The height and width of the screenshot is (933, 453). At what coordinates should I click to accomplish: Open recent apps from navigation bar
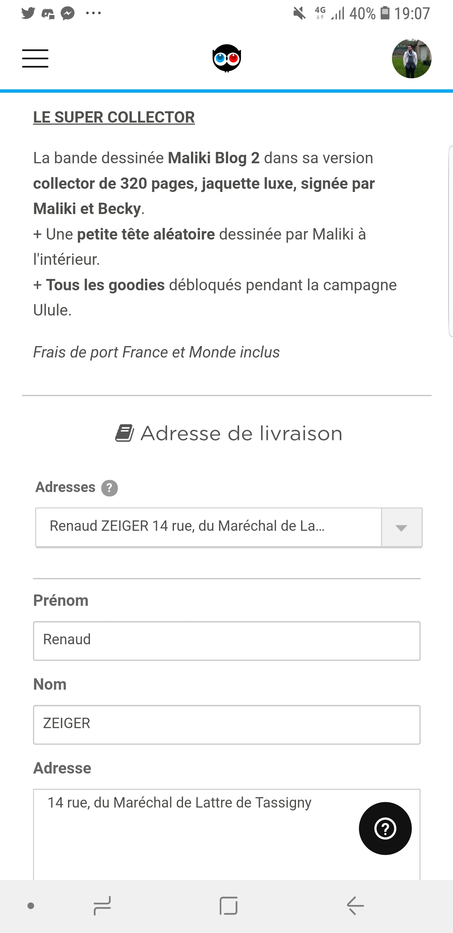pos(102,906)
